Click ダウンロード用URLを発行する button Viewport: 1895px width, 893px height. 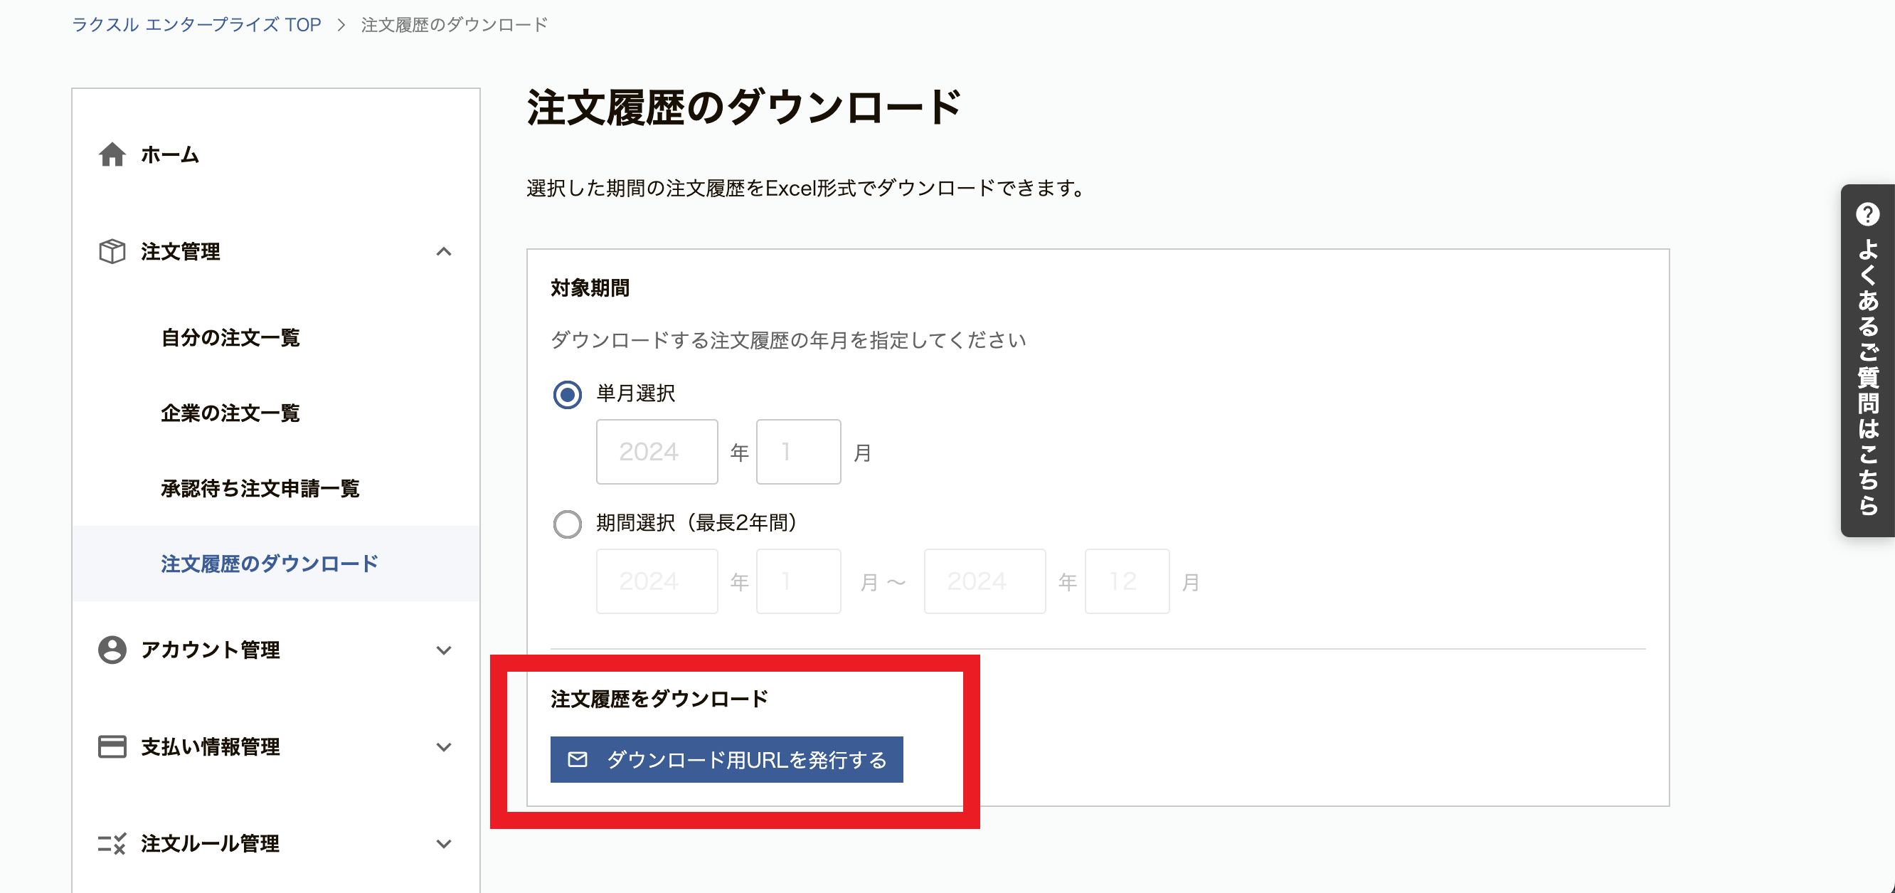(x=726, y=759)
